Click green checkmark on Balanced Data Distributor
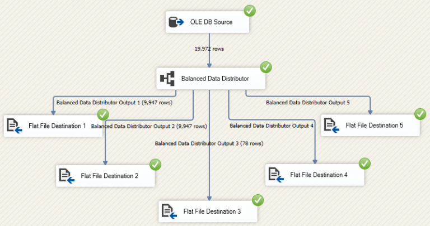Viewport: 430px width, 226px height. 266,67
